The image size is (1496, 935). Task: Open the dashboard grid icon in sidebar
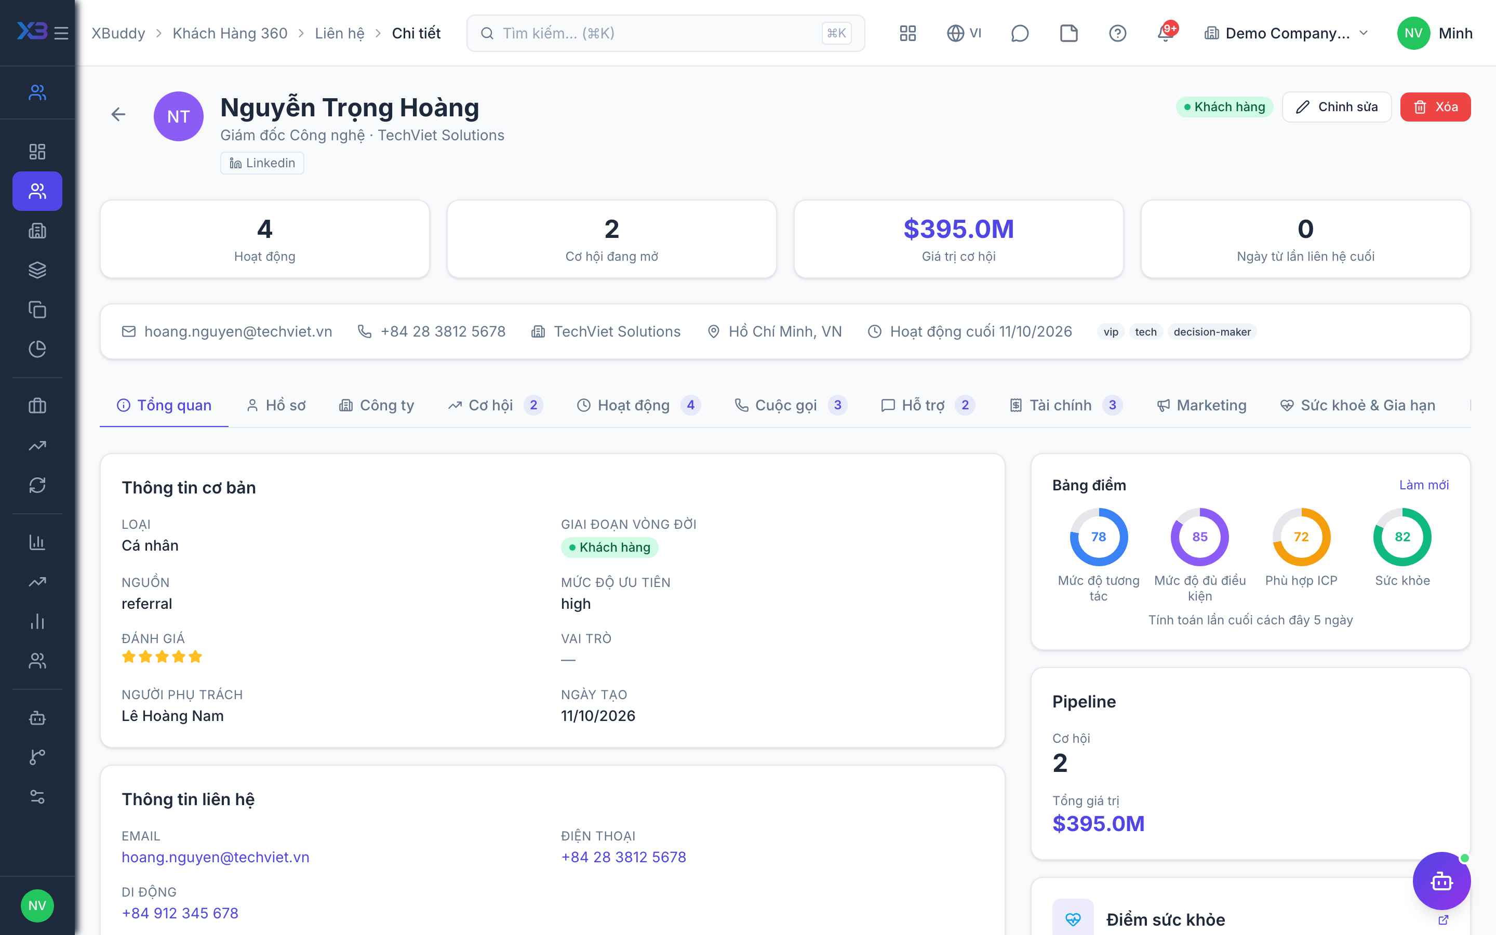coord(37,152)
